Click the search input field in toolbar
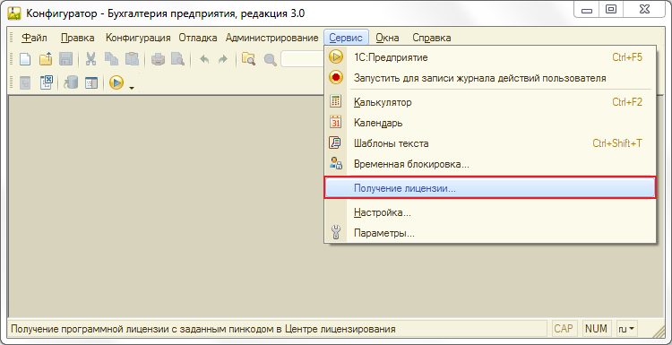 302,59
